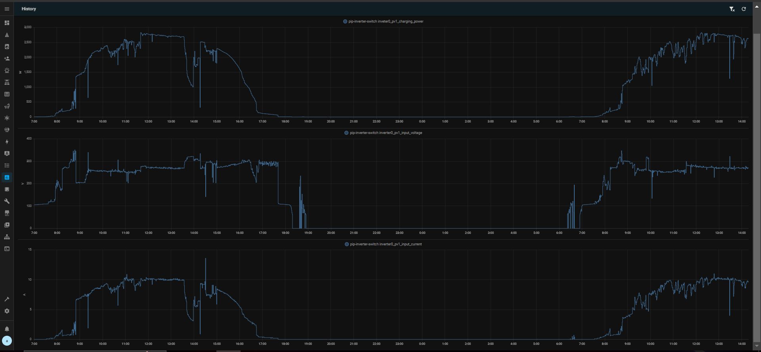Toggle the pv1_input_current legend series

[x=383, y=244]
